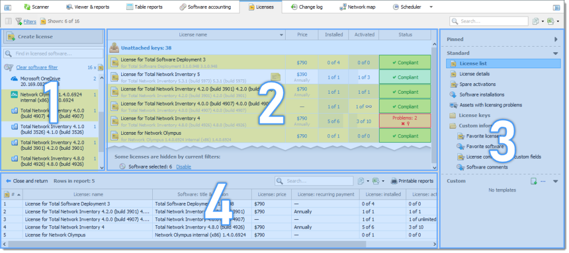Open the top toolbar export dropdown arrow
This screenshot has height=253, width=569.
558,22
